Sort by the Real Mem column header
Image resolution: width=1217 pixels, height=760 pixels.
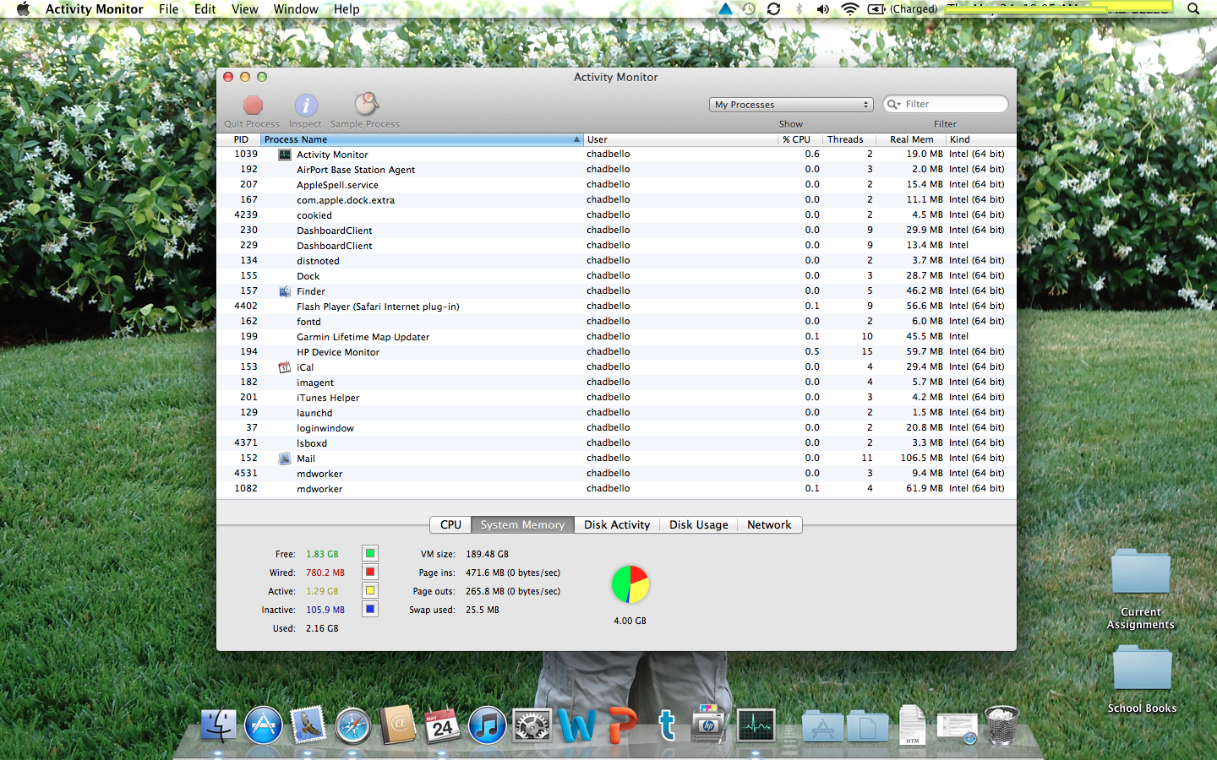click(x=911, y=139)
